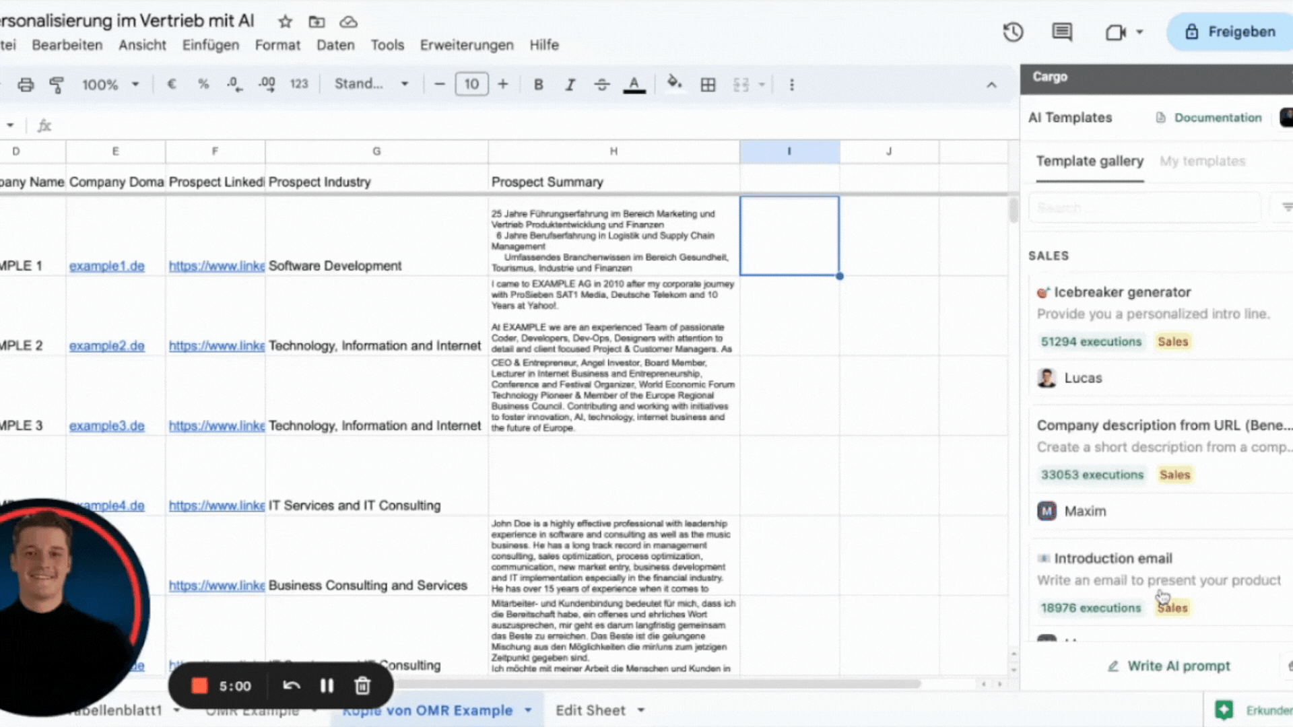Open the comments icon
This screenshot has width=1293, height=727.
point(1062,32)
